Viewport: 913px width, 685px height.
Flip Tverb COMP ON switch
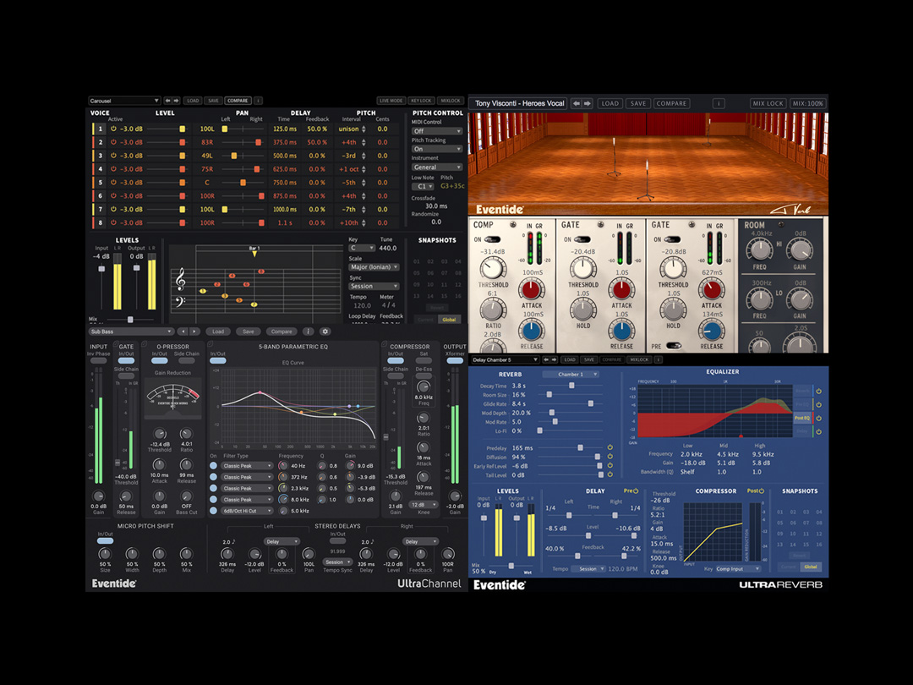click(x=492, y=239)
